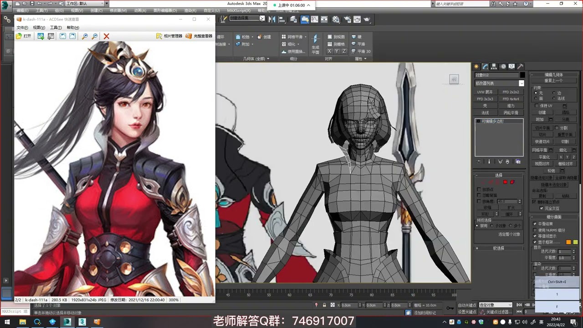Open the 工具 menu in ACDSee
The width and height of the screenshot is (583, 328).
point(56,27)
